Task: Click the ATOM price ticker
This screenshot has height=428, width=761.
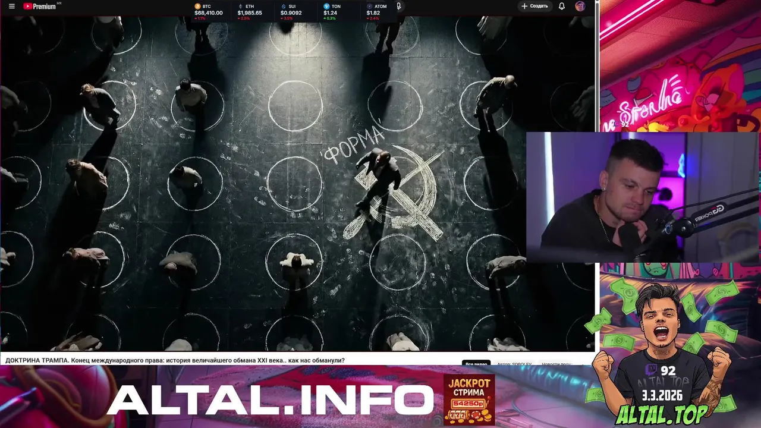Action: click(x=376, y=11)
